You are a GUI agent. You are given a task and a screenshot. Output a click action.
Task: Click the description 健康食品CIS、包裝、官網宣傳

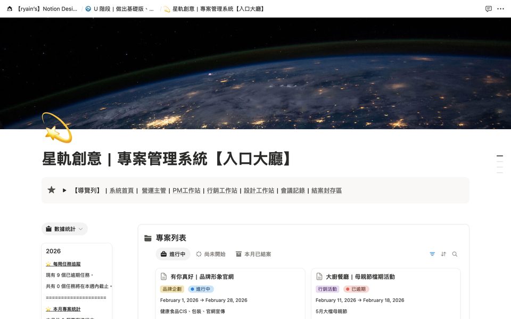pos(193,311)
